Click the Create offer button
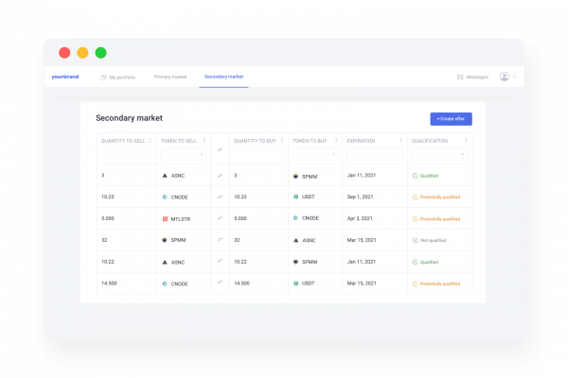This screenshot has width=568, height=378. pyautogui.click(x=451, y=119)
